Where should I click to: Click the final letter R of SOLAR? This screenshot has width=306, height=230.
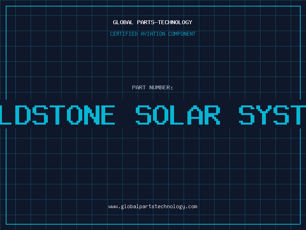pos(212,114)
